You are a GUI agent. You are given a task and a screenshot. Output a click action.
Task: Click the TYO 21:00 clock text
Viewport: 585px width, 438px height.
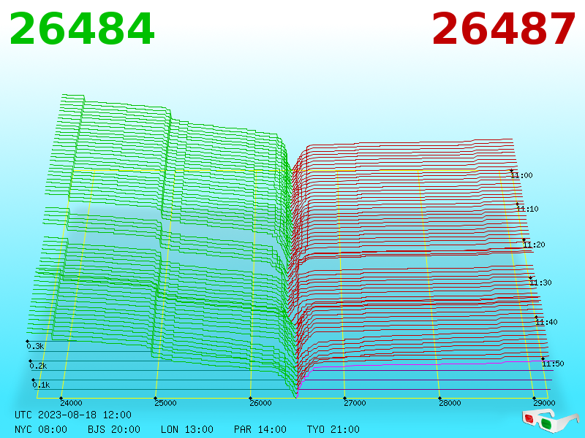[x=333, y=429]
